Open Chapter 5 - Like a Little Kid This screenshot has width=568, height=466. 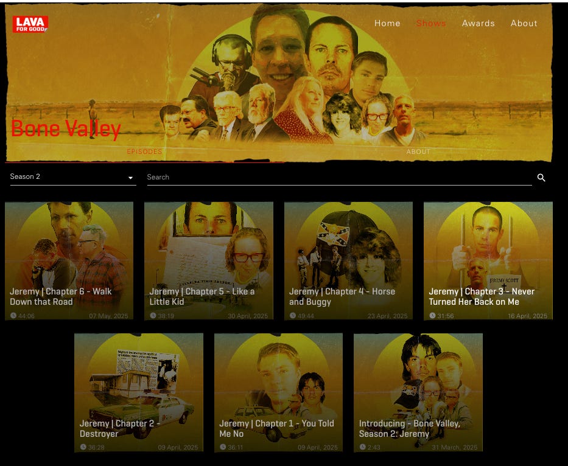coord(202,296)
